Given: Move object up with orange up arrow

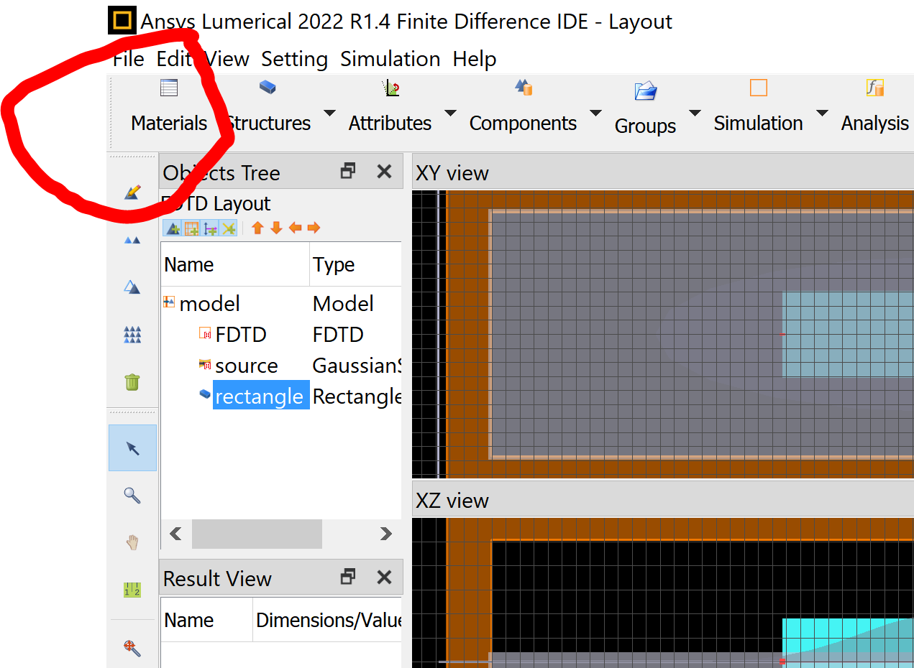Looking at the screenshot, I should tap(257, 228).
